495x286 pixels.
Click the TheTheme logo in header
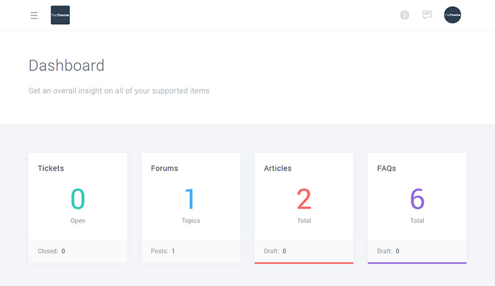(60, 15)
